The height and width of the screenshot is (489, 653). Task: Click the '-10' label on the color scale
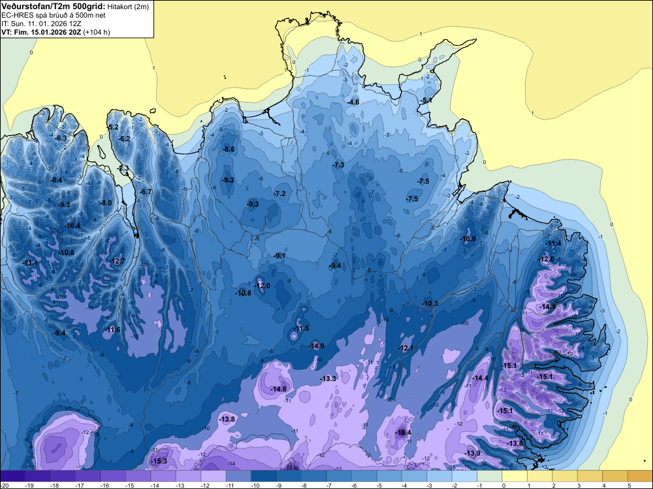[x=255, y=485]
